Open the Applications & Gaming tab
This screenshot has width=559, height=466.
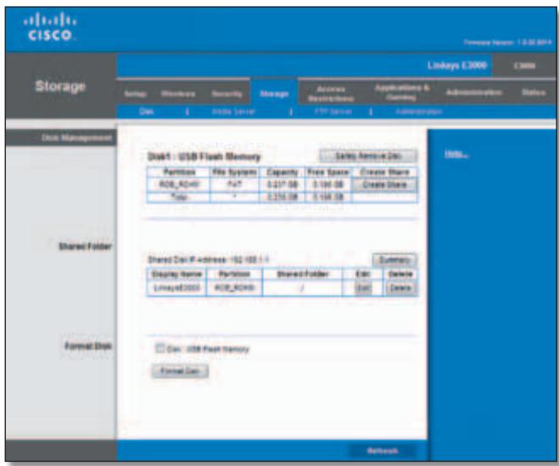click(402, 92)
